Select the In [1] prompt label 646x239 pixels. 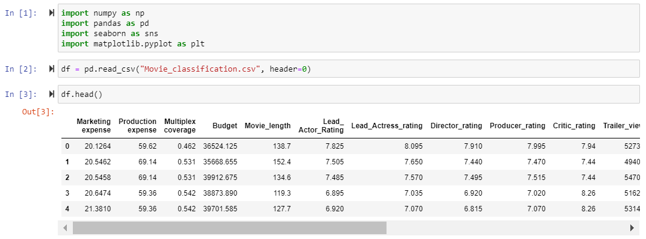point(21,13)
